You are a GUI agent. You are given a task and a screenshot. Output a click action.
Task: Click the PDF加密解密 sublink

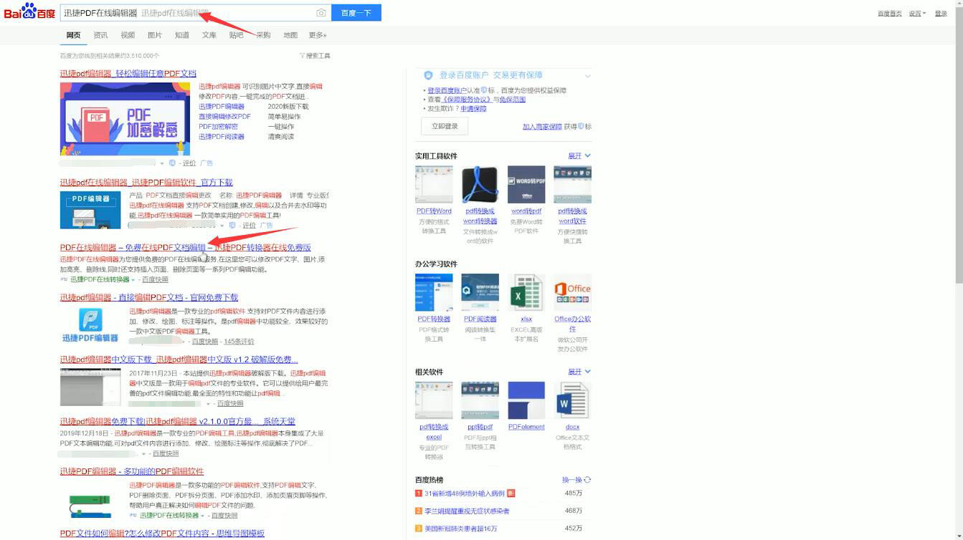tap(218, 127)
